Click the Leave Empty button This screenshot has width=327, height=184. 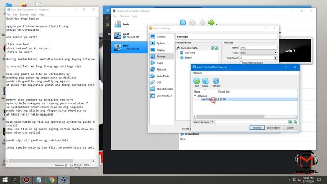(x=273, y=128)
